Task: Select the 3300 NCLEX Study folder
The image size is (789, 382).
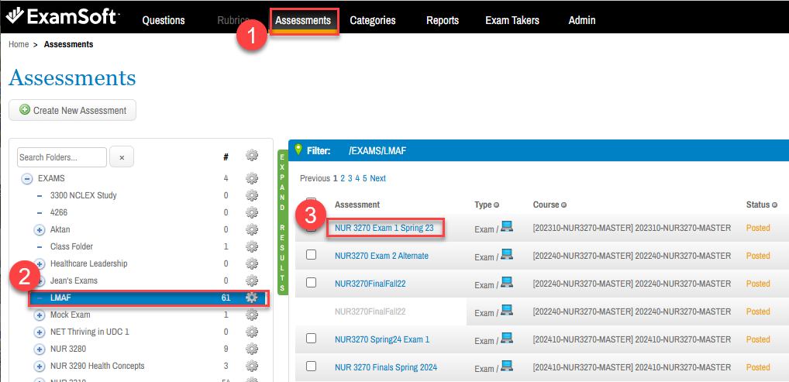Action: 84,195
